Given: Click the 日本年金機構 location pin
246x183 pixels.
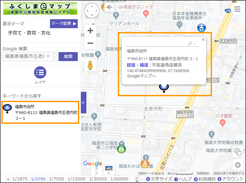Looking at the screenshot, I should [179, 25].
